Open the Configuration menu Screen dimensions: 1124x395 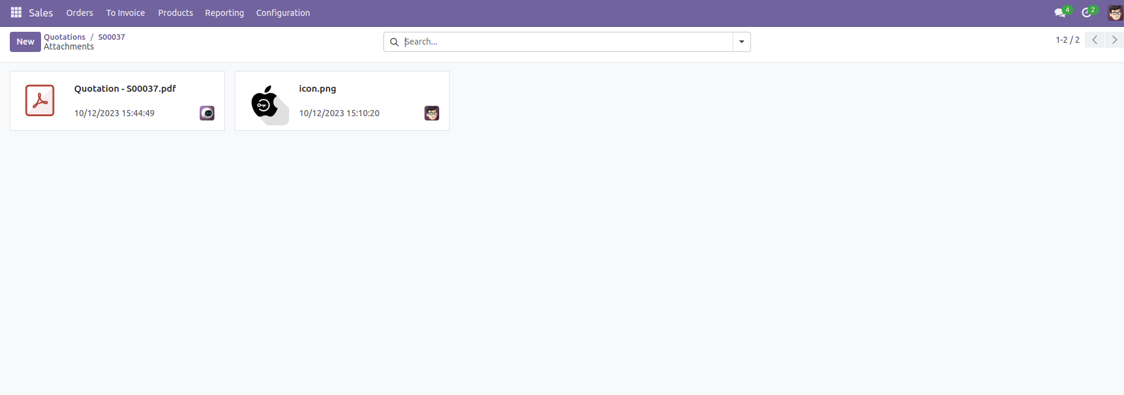click(x=283, y=13)
